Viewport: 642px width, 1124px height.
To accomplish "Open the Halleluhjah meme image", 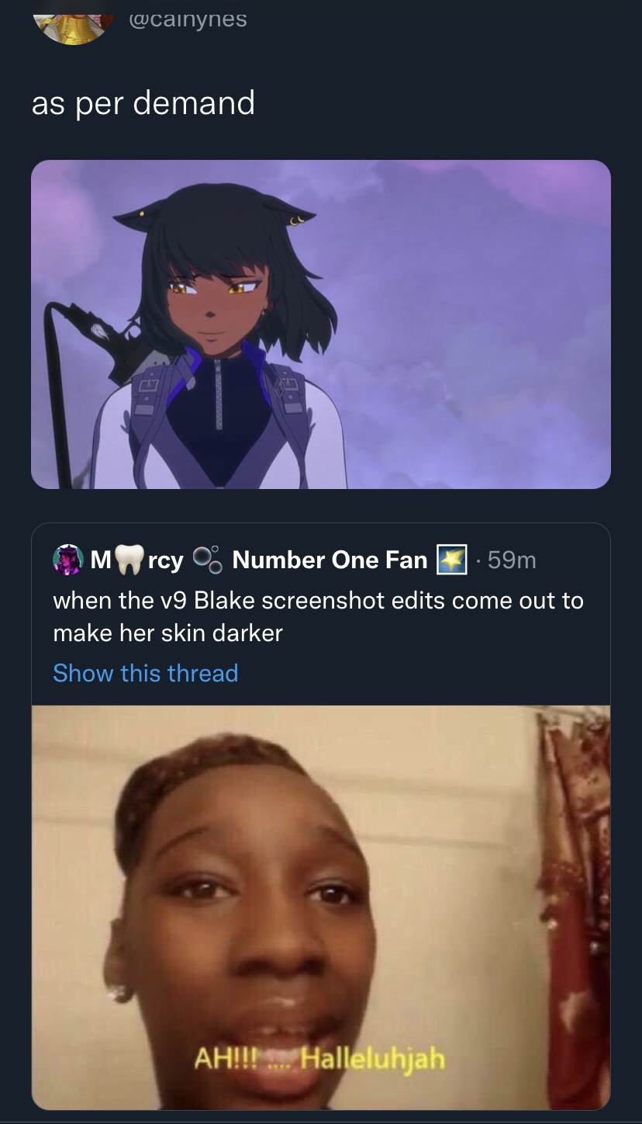I will click(321, 907).
